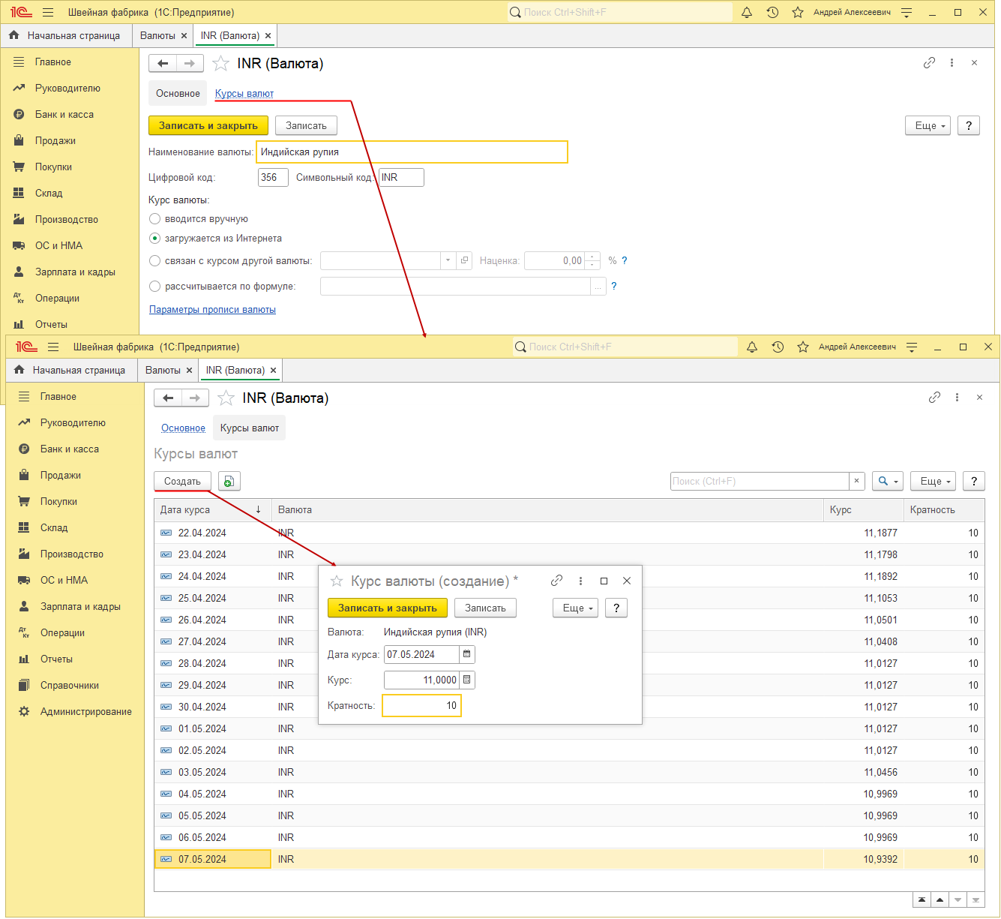Open calculator for the Курс field
1001x919 pixels.
(466, 680)
